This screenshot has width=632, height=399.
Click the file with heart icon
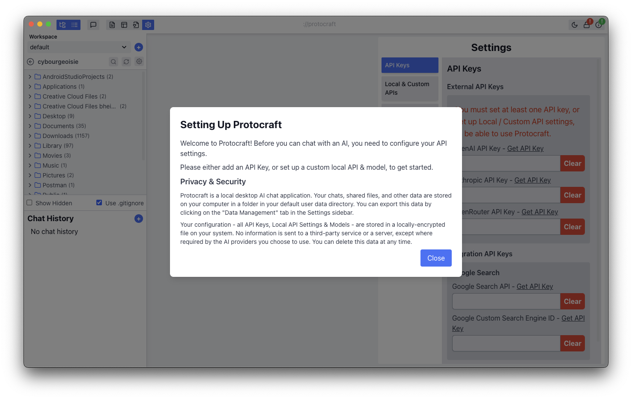pos(136,25)
